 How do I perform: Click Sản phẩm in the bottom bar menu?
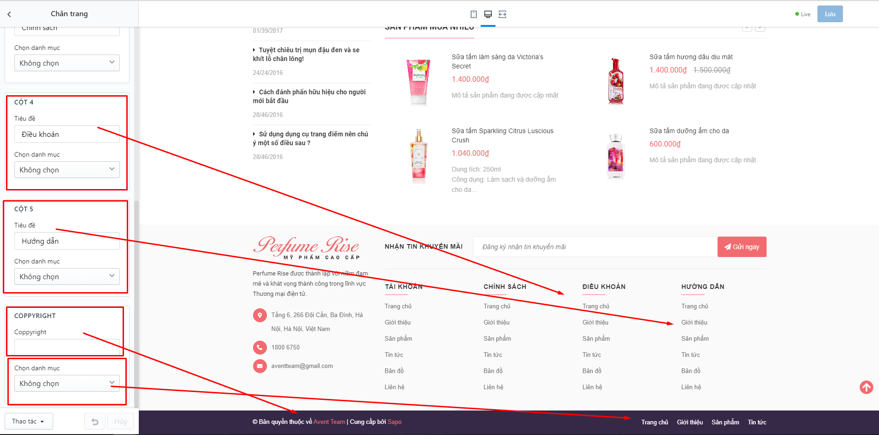725,423
